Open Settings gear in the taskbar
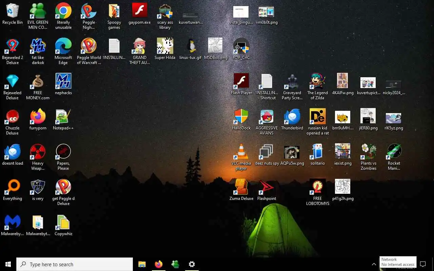 coord(192,264)
